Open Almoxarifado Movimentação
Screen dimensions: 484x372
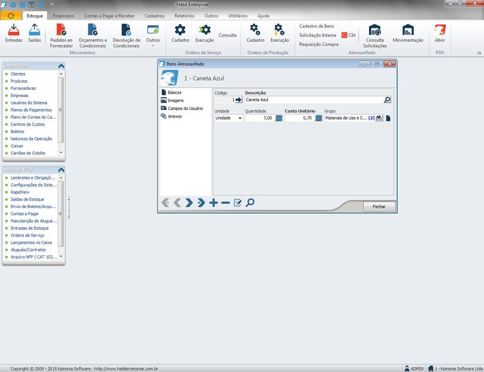pyautogui.click(x=408, y=33)
